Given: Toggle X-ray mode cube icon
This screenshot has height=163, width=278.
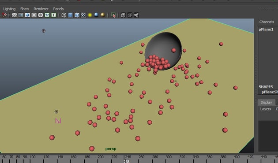Looking at the screenshot, I should pyautogui.click(x=123, y=15).
